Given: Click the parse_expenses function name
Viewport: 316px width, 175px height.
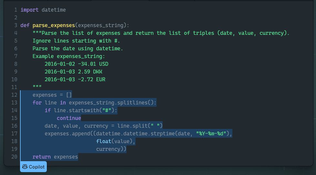Looking at the screenshot, I should (54, 25).
